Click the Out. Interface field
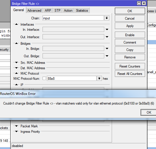The width and height of the screenshot is (156, 149). click(x=73, y=37)
